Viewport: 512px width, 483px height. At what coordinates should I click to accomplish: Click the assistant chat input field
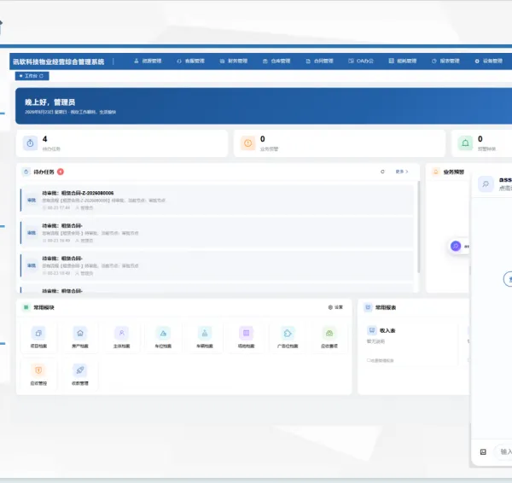tap(504, 451)
